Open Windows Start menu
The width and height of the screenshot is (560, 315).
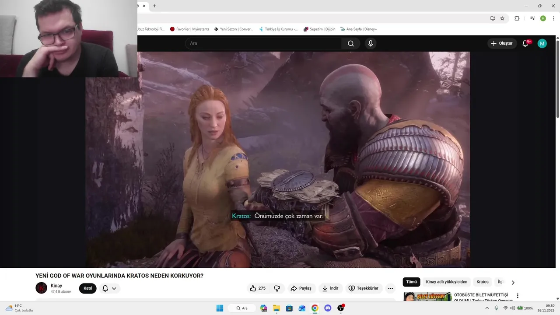(220, 308)
